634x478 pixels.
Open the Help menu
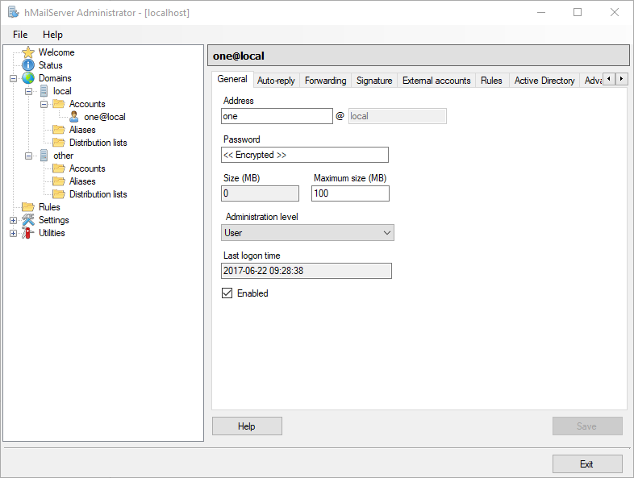click(52, 35)
